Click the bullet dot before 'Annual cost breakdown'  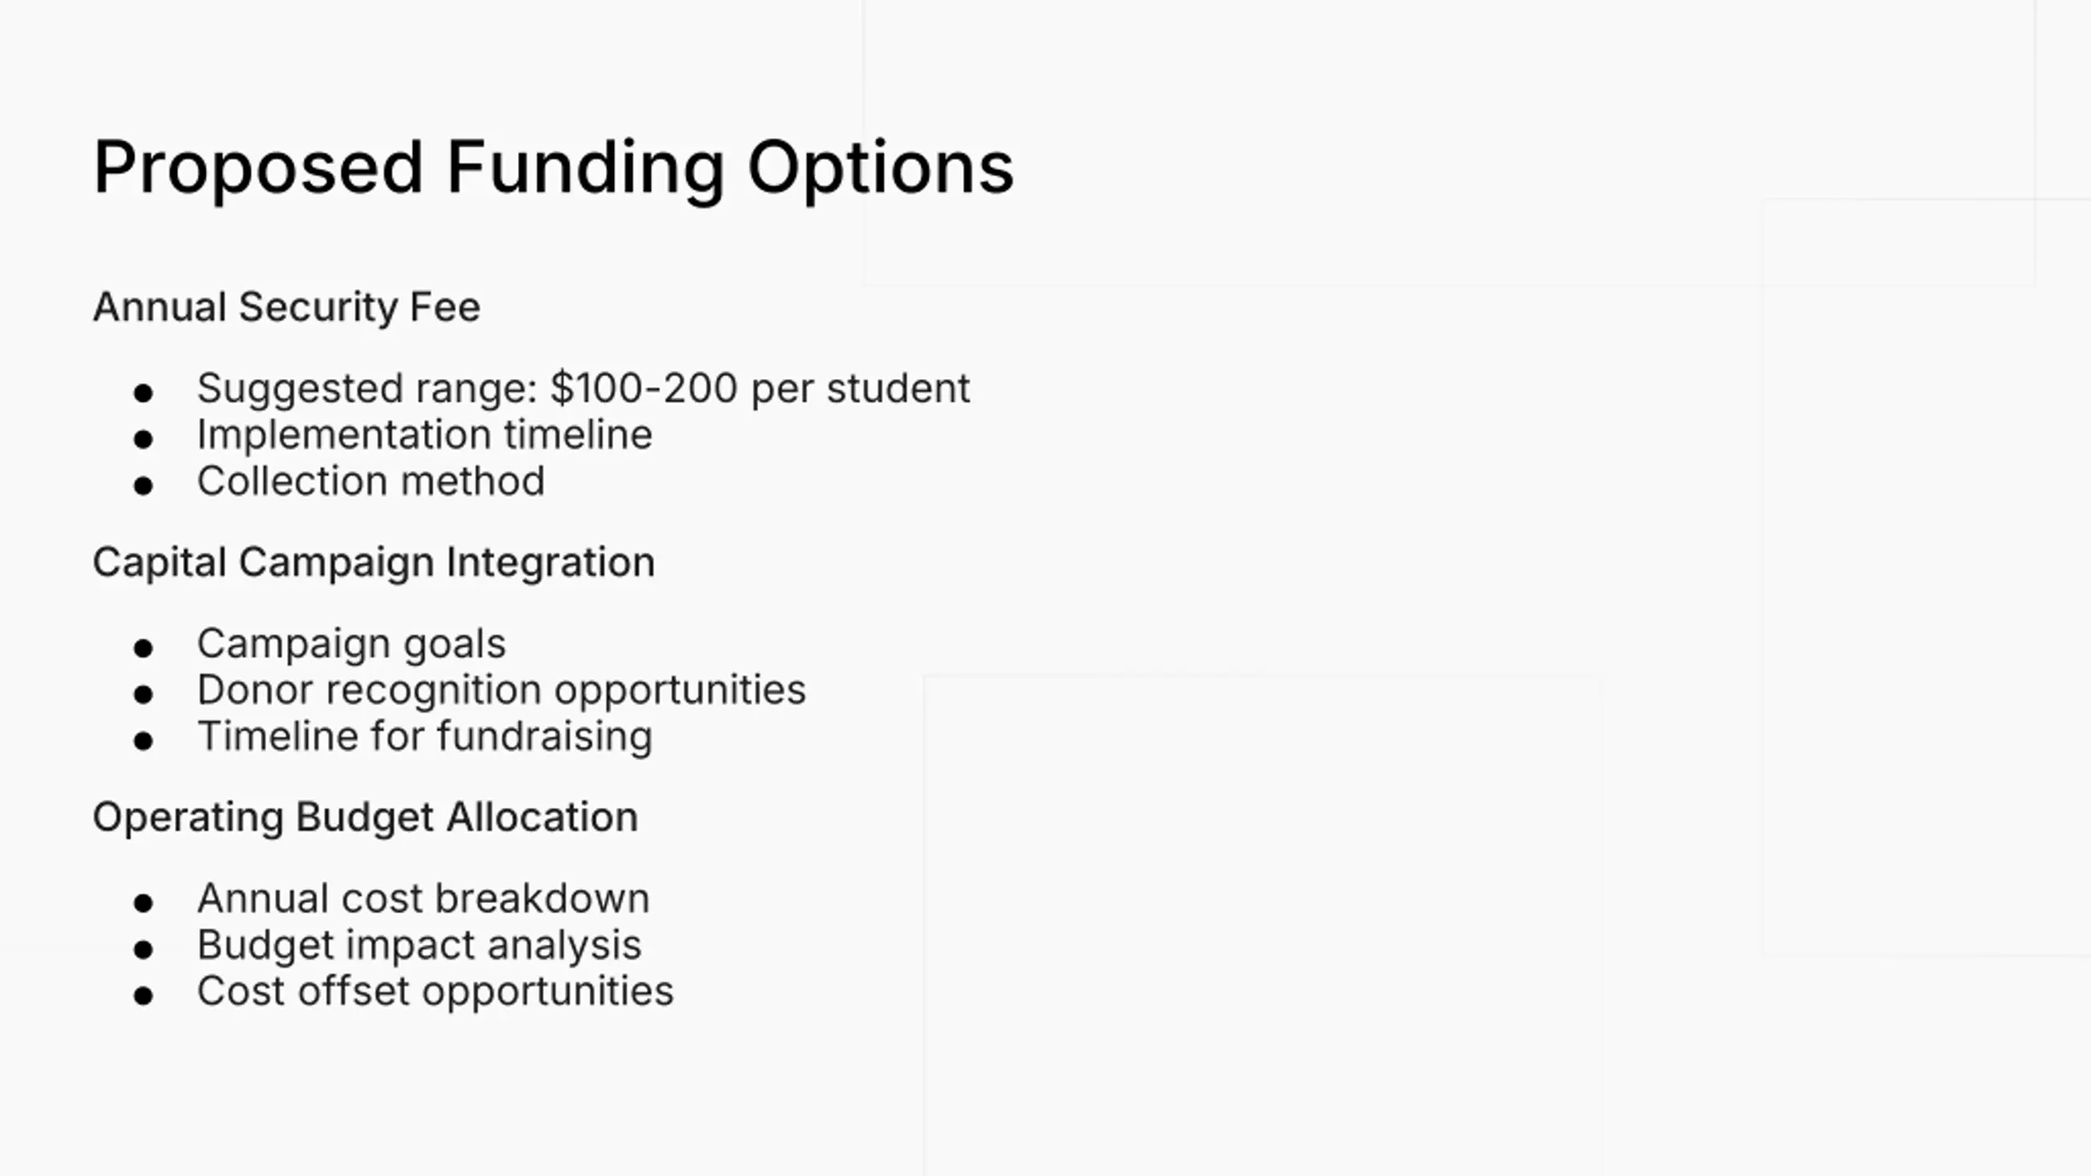coord(144,903)
